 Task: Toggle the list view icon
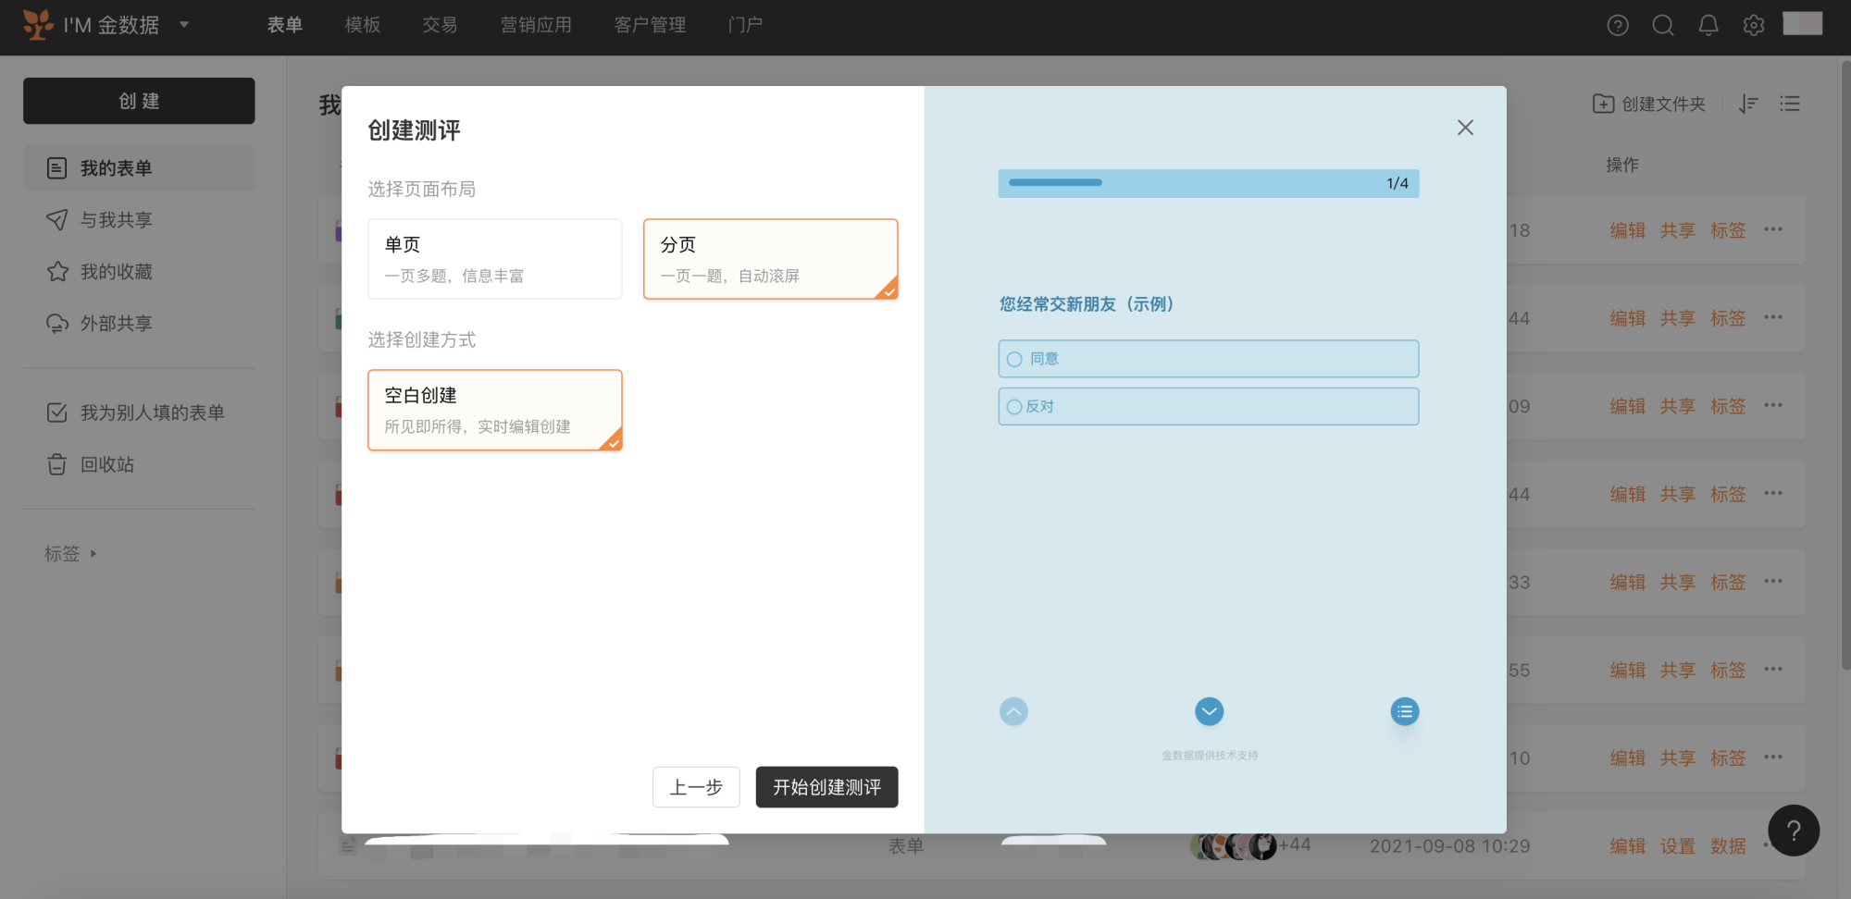pos(1790,104)
